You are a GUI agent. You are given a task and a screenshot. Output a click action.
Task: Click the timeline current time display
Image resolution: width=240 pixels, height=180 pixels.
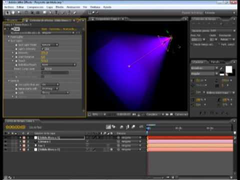point(15,127)
